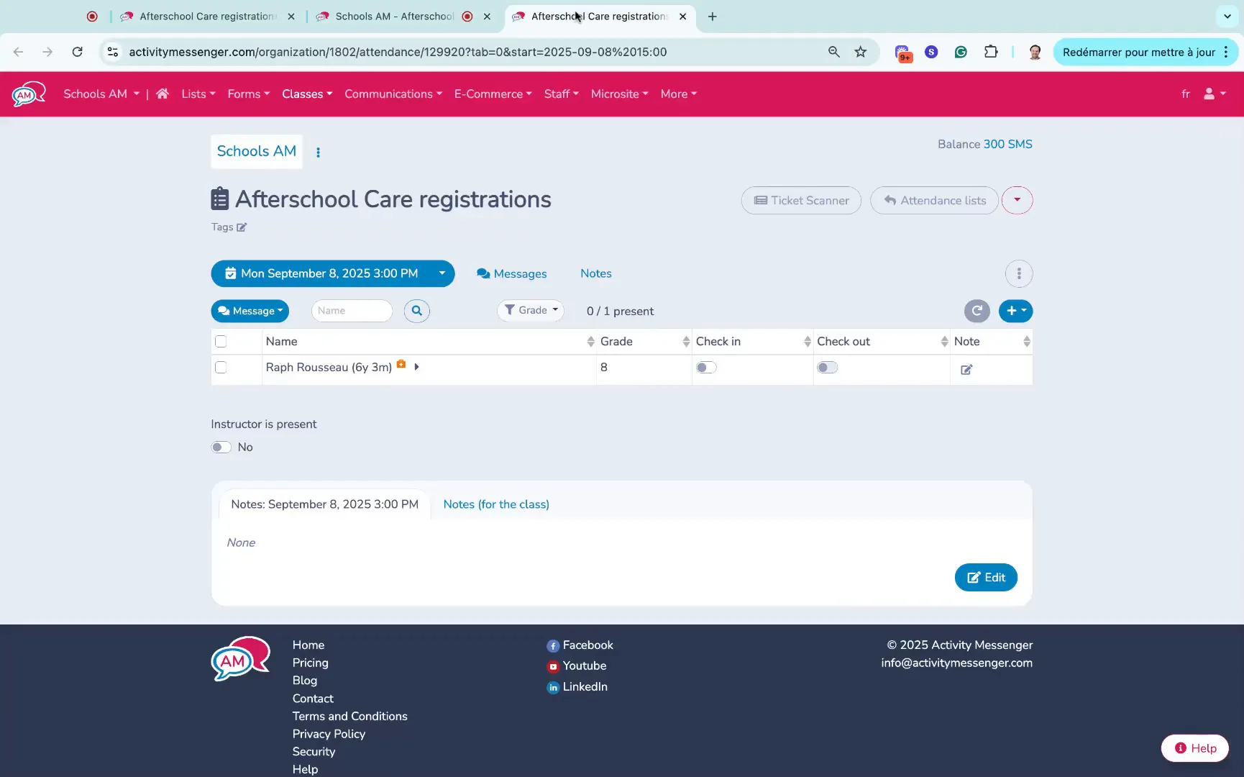Click the refresh attendance icon button
Image resolution: width=1244 pixels, height=777 pixels.
click(x=977, y=311)
